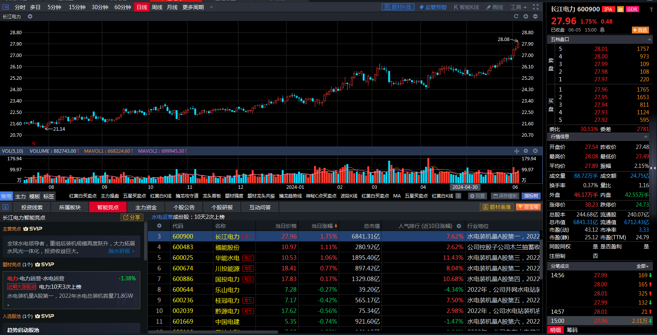Move the VOL indicator panel with the cross icon

click(x=517, y=151)
